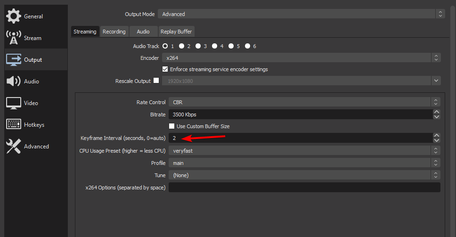The width and height of the screenshot is (456, 237).
Task: Select Audio Track 1 radio button
Action: click(x=165, y=46)
